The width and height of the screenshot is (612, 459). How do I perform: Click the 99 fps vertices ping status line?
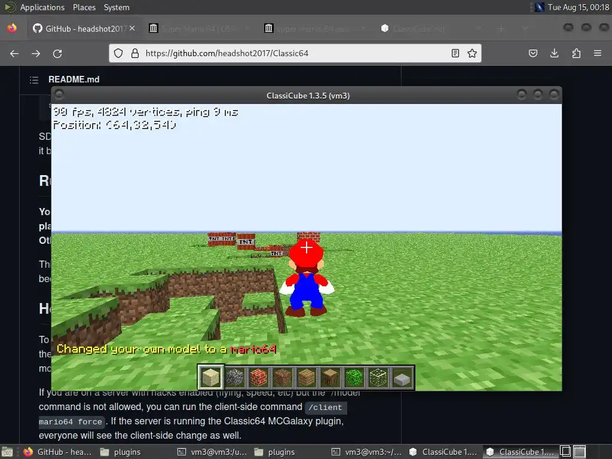click(145, 112)
